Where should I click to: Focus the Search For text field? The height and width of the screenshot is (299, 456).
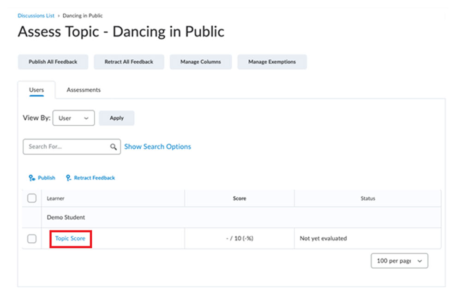click(67, 147)
